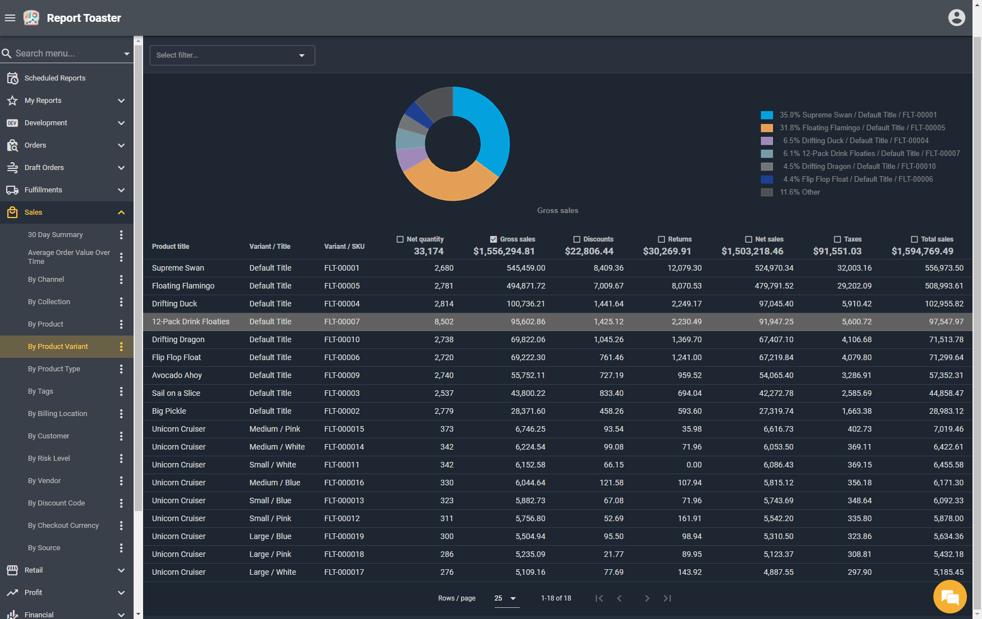Open the hamburger main menu

(10, 18)
